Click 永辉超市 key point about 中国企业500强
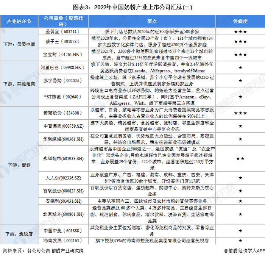 click(152, 158)
